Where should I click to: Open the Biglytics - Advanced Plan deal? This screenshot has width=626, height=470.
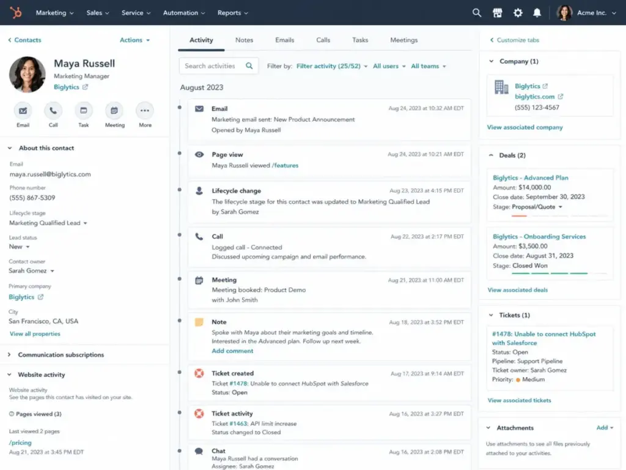pyautogui.click(x=531, y=177)
